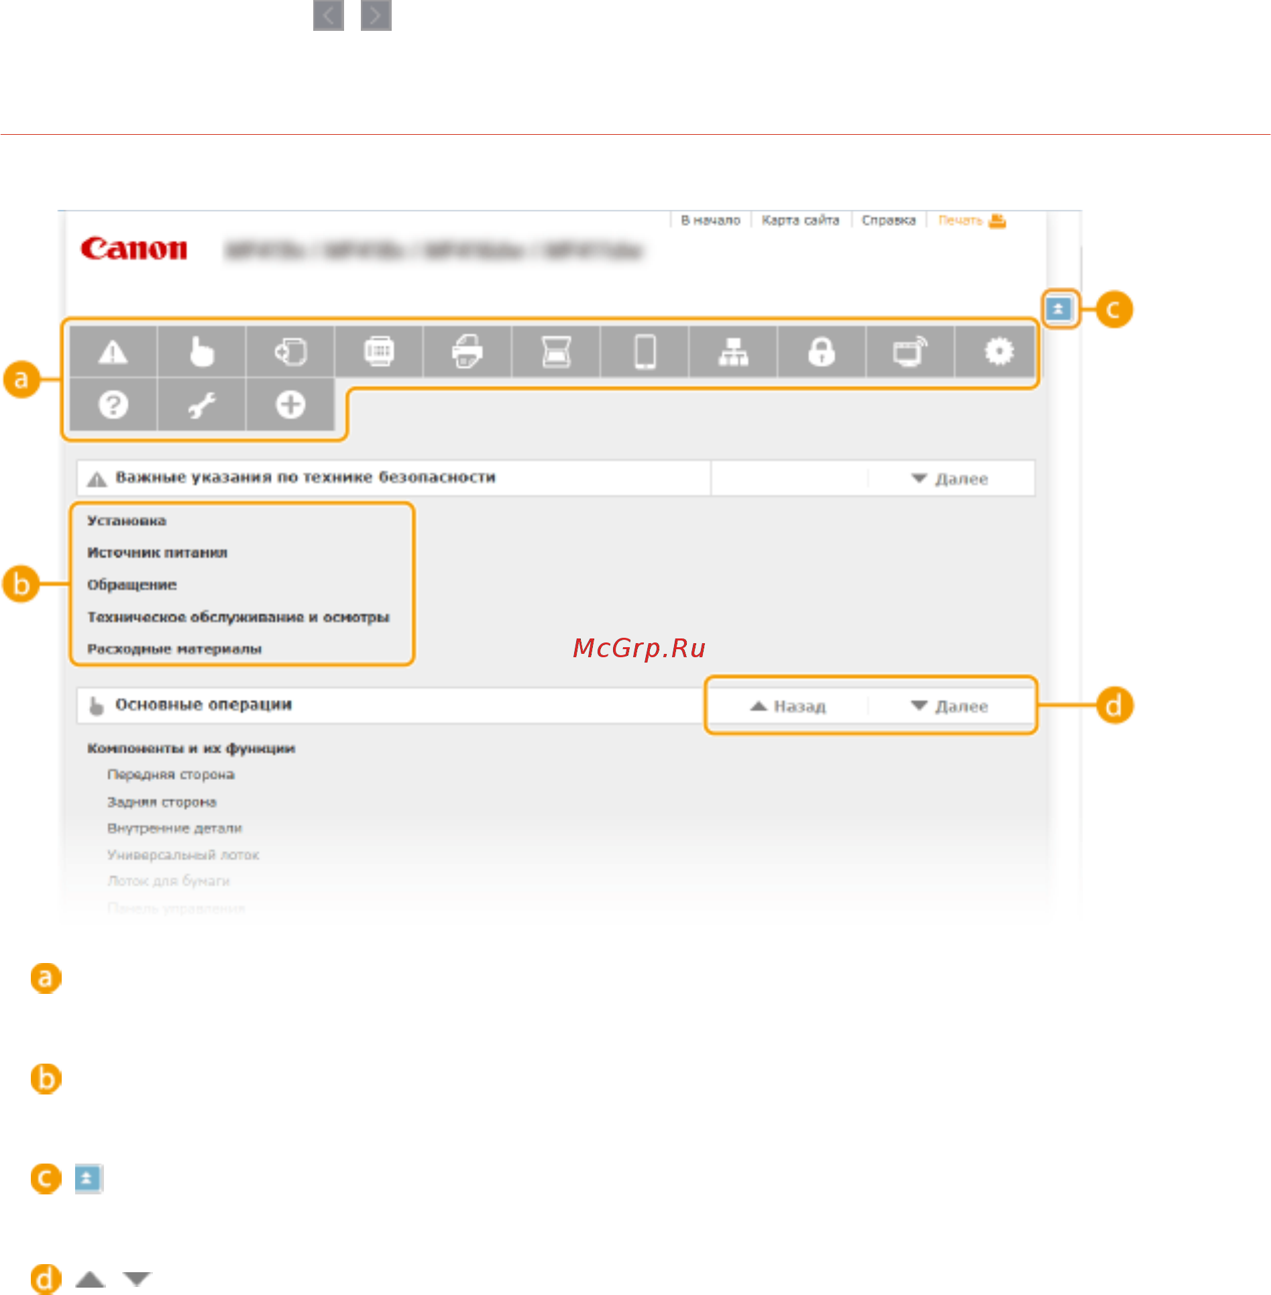Click the Canon logo
1271x1295 pixels.
(134, 249)
